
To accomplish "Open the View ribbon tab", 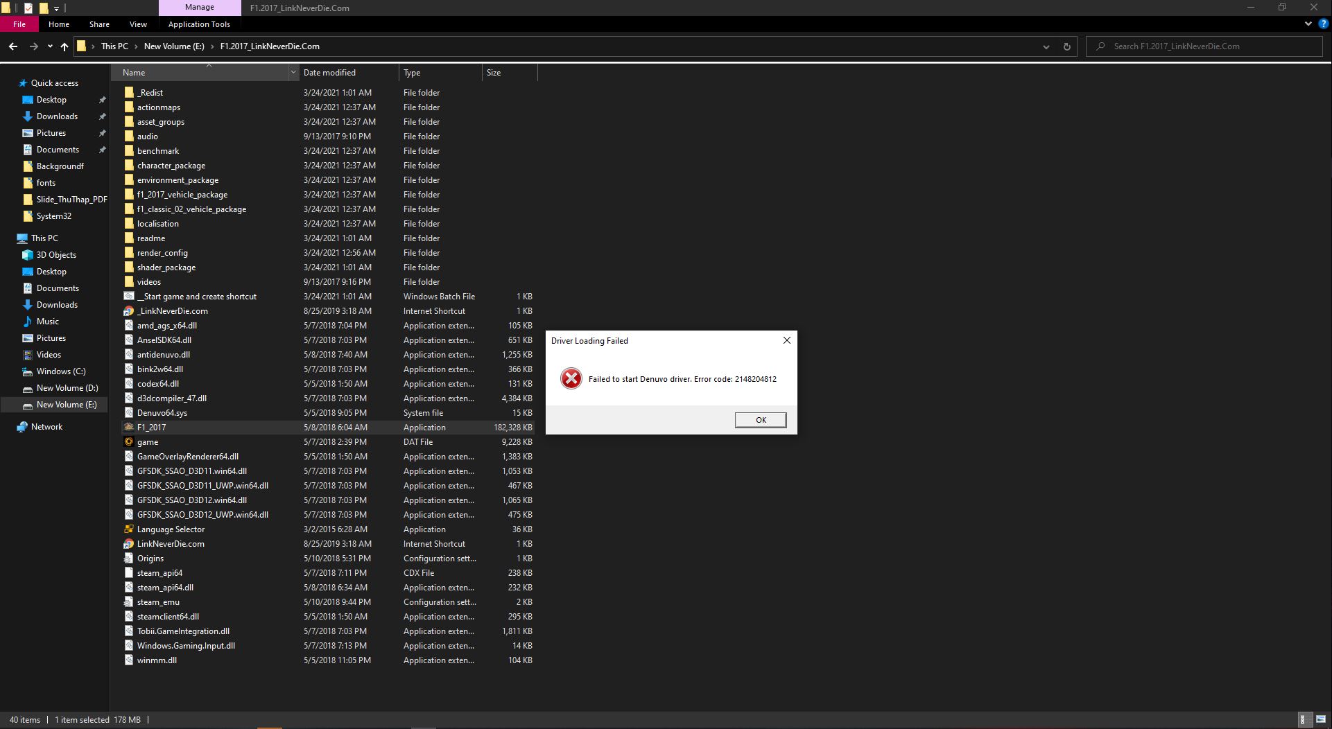I will [138, 24].
